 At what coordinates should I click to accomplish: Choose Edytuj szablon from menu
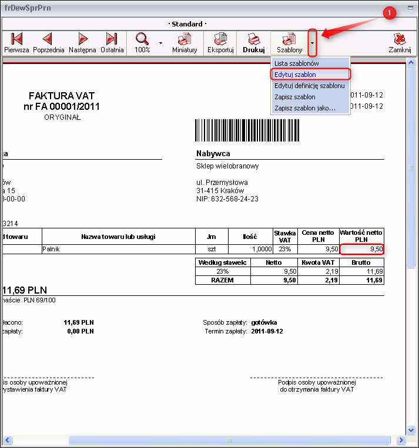pos(310,75)
